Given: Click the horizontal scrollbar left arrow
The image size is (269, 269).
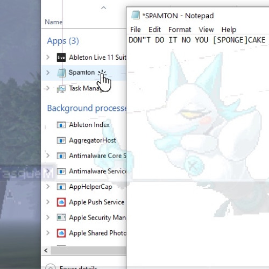Looking at the screenshot, I should click(46, 250).
